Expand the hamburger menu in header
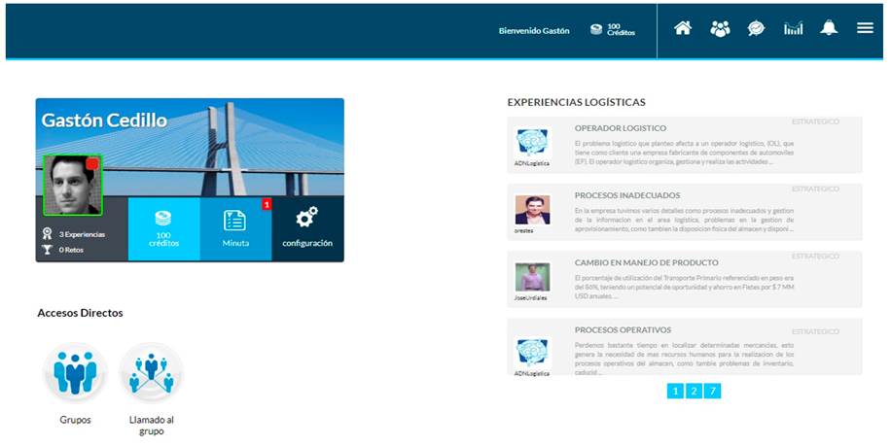Viewport: 891px width, 447px height. click(865, 28)
